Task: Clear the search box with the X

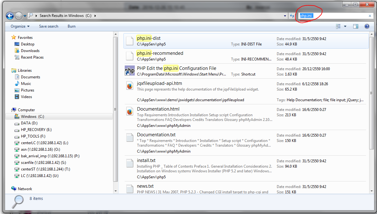Action: pos(370,16)
